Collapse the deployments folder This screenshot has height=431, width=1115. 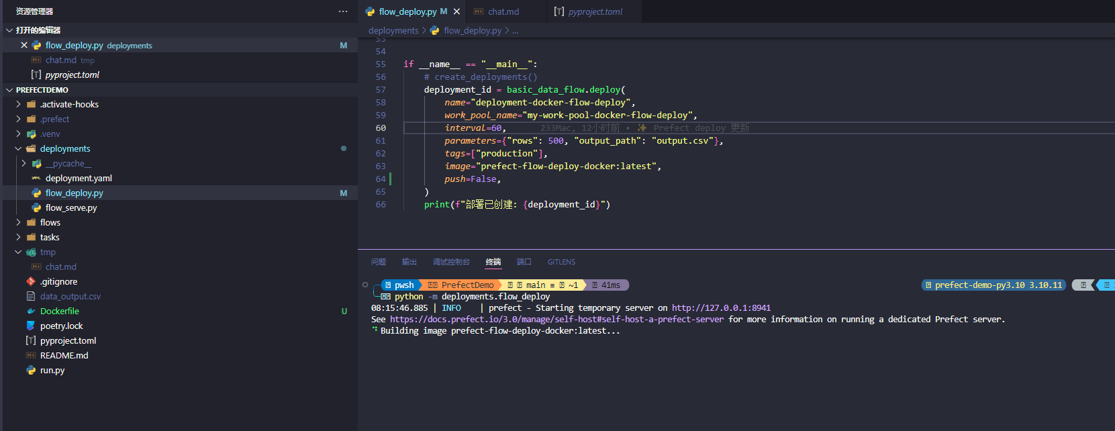(18, 148)
